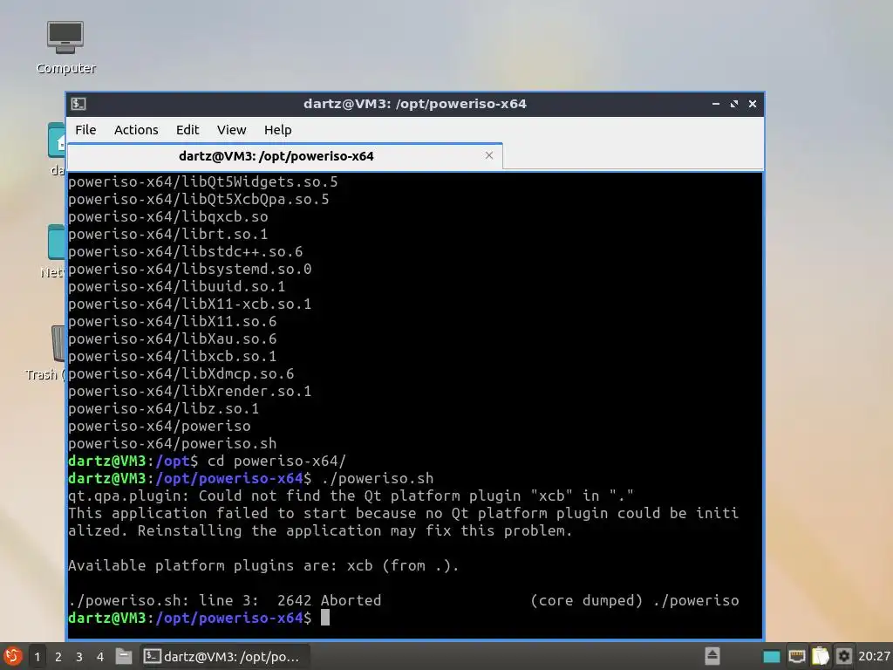Click the line poweriso-x64/librt.so.1
893x670 pixels.
coord(168,234)
